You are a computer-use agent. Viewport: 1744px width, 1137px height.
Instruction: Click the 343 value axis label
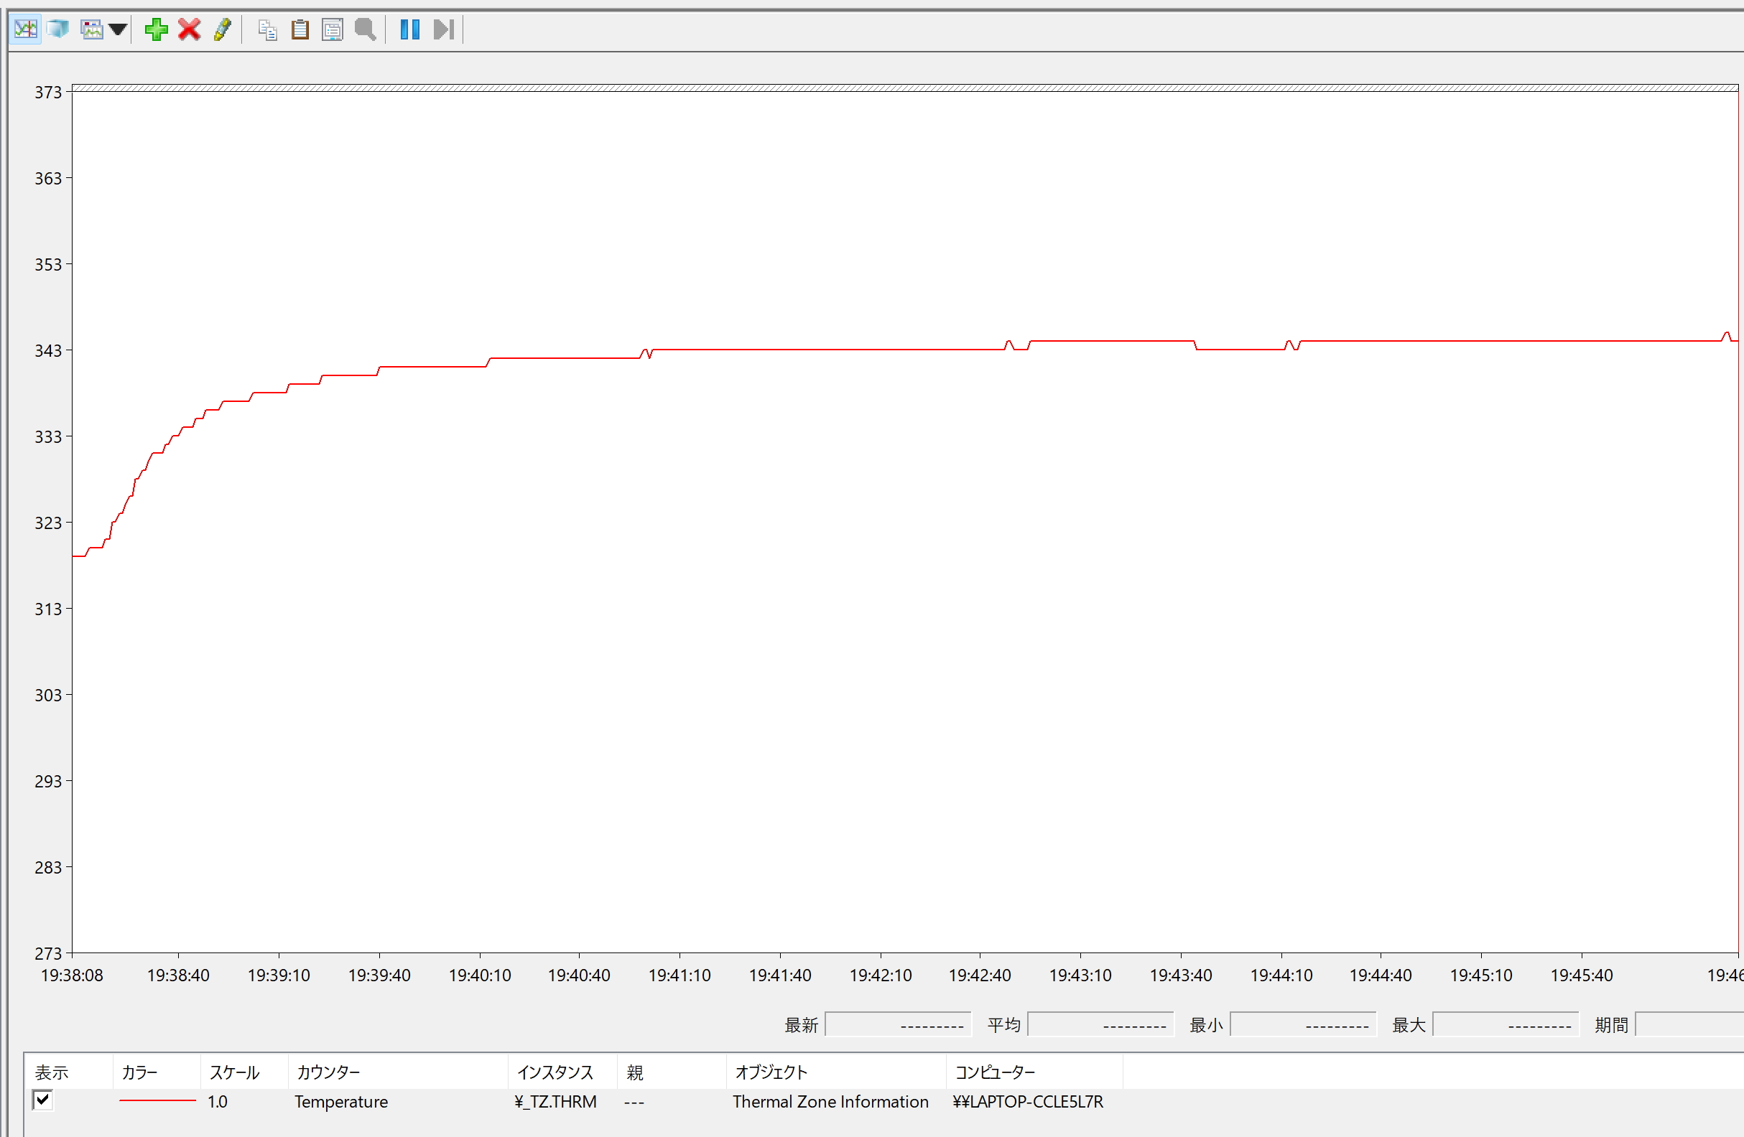coord(48,351)
